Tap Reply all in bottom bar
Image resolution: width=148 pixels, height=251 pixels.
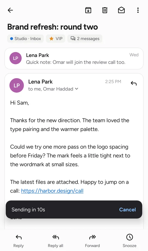click(x=55, y=241)
